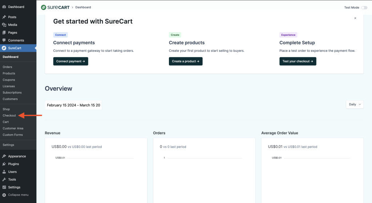
Task: Open the Daily interval dropdown
Action: point(355,105)
